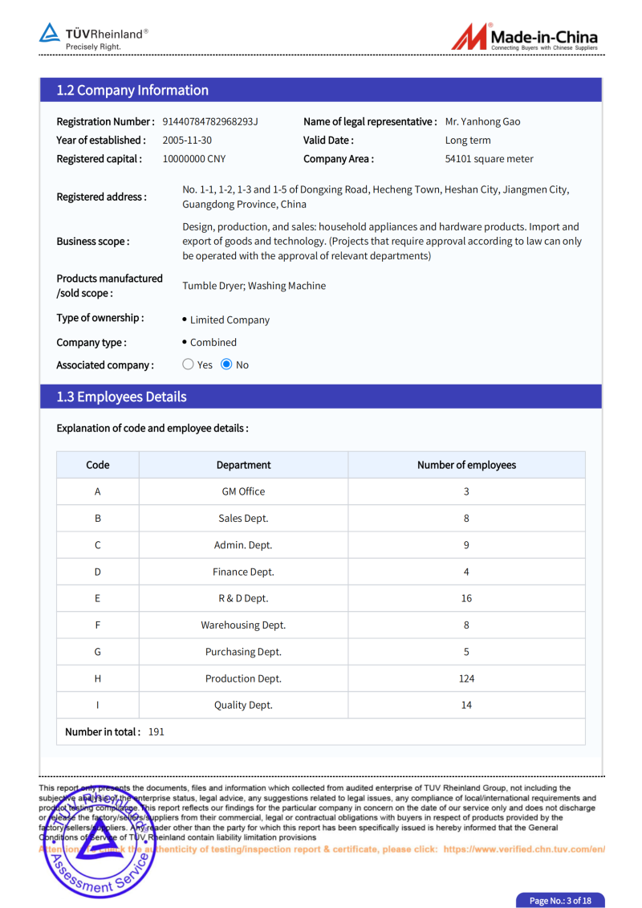Click the blue Assessment Service stamp
The image size is (642, 908).
coord(95,845)
